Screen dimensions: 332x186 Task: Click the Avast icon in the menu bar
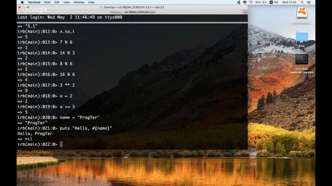point(239,2)
